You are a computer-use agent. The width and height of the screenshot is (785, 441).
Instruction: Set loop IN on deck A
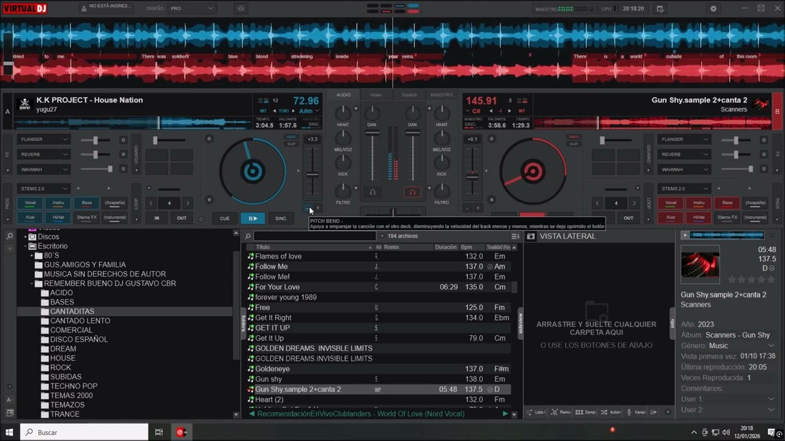coord(156,218)
